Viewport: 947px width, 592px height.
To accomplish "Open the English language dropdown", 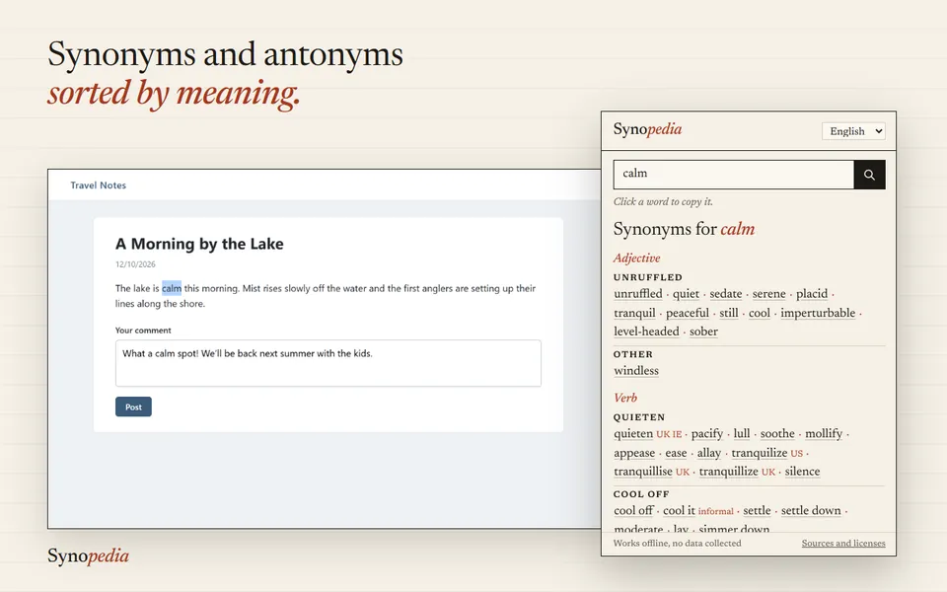I will pos(853,131).
